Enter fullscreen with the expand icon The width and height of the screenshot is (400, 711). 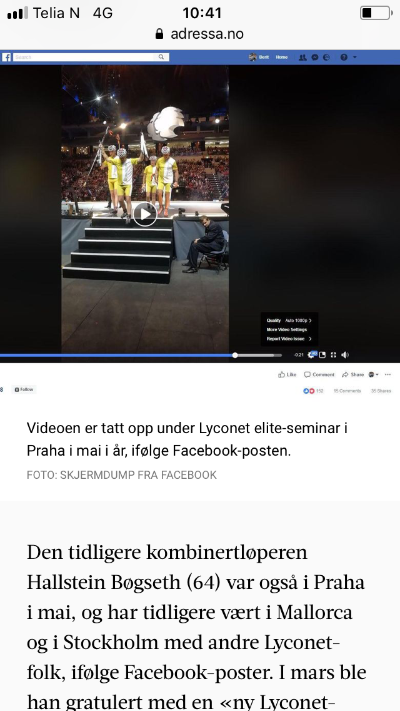334,355
